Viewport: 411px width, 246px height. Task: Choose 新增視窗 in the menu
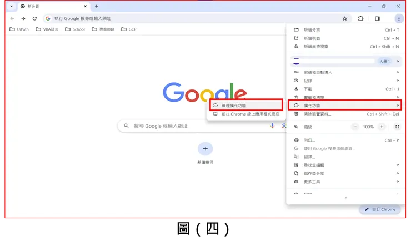tap(346, 38)
